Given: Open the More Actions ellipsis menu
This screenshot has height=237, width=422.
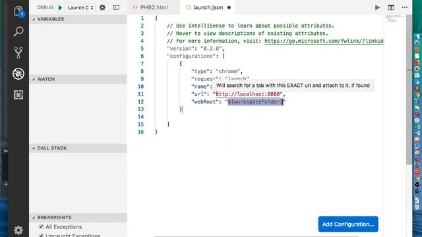Looking at the screenshot, I should click(404, 7).
